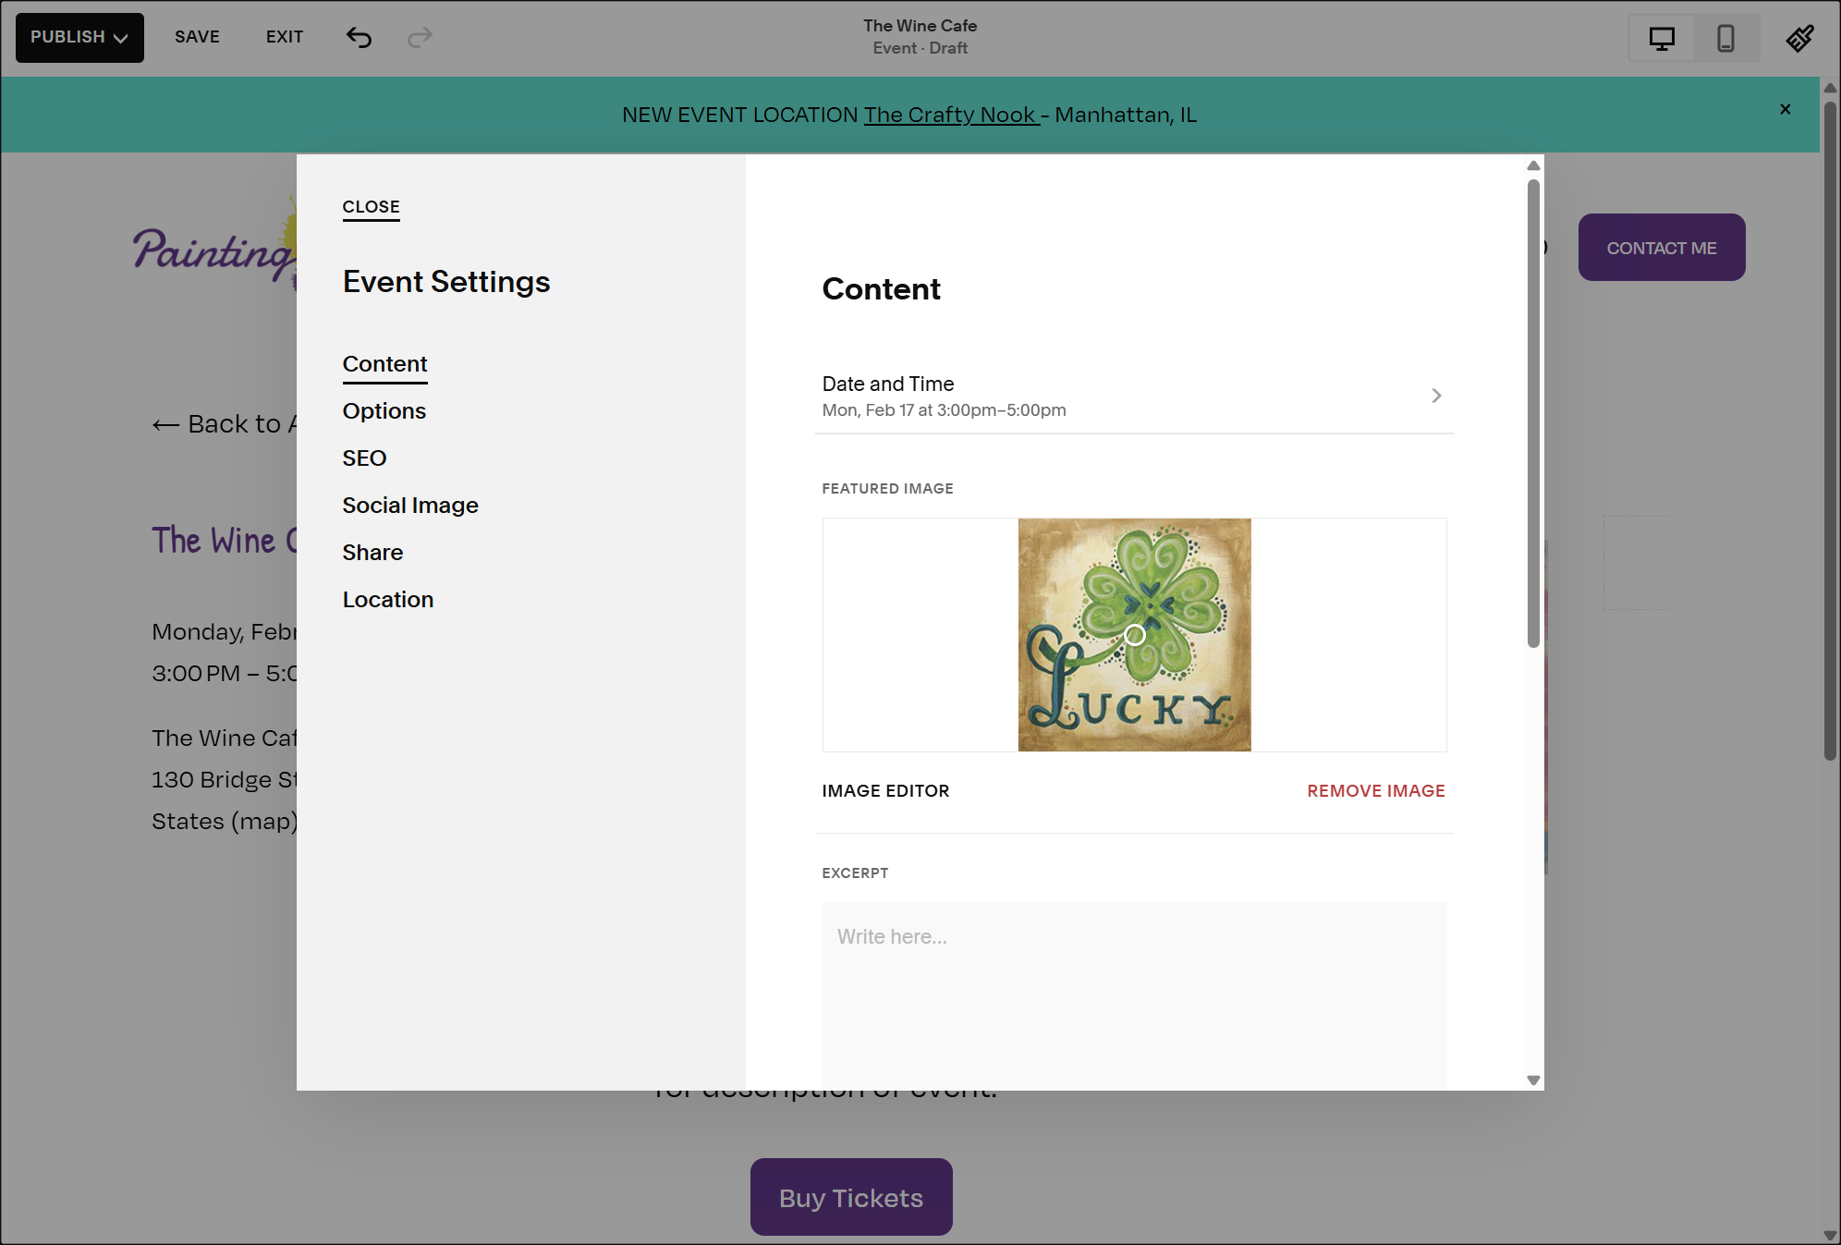1841x1245 pixels.
Task: Click the Date and Time label
Action: tap(888, 384)
